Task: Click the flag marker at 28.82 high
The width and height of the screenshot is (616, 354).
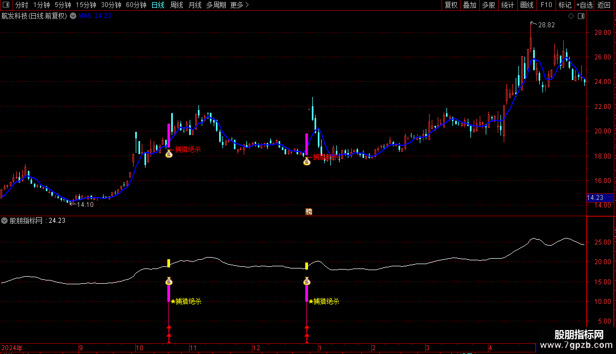Action: [533, 23]
